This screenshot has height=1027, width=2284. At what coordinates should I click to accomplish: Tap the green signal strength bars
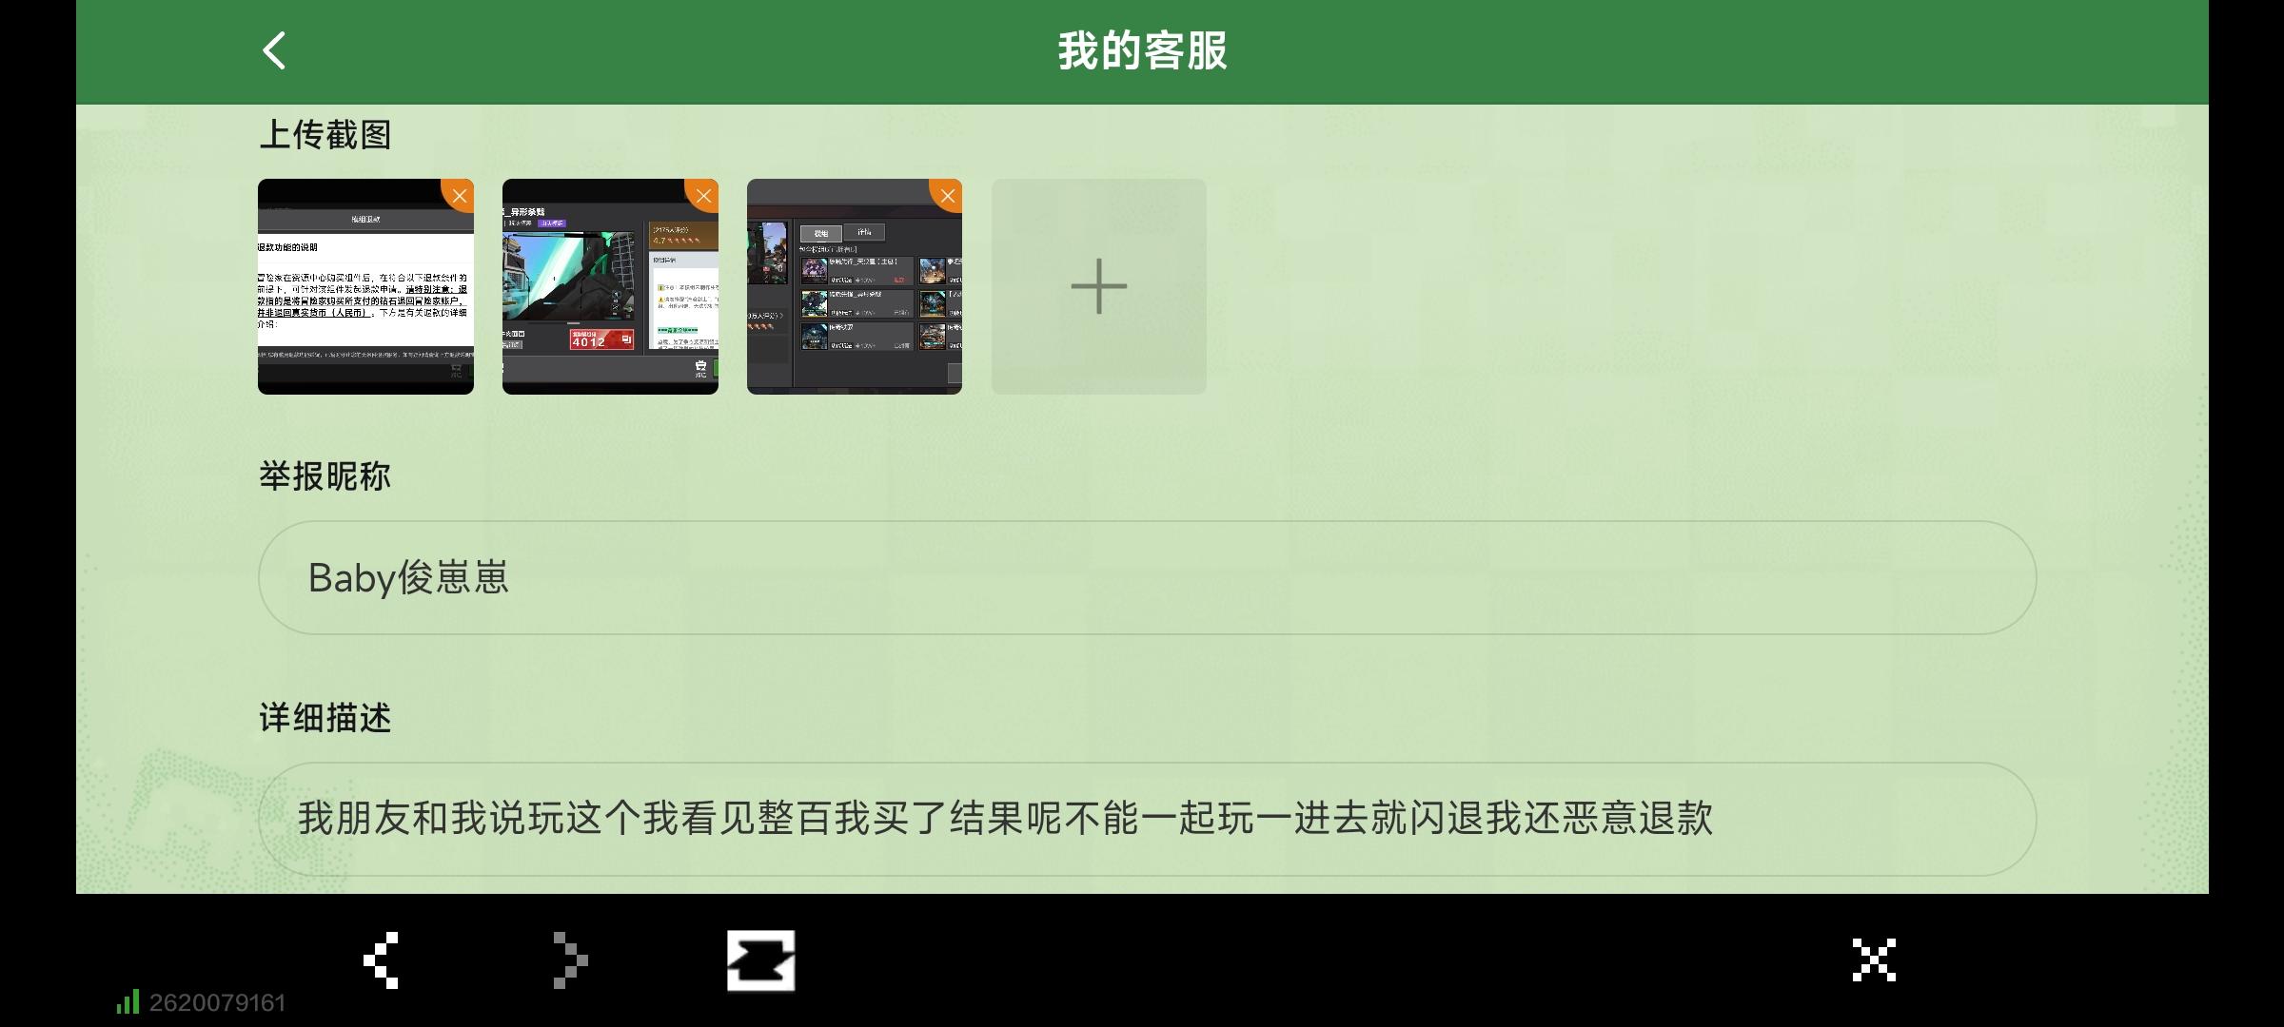coord(128,1001)
